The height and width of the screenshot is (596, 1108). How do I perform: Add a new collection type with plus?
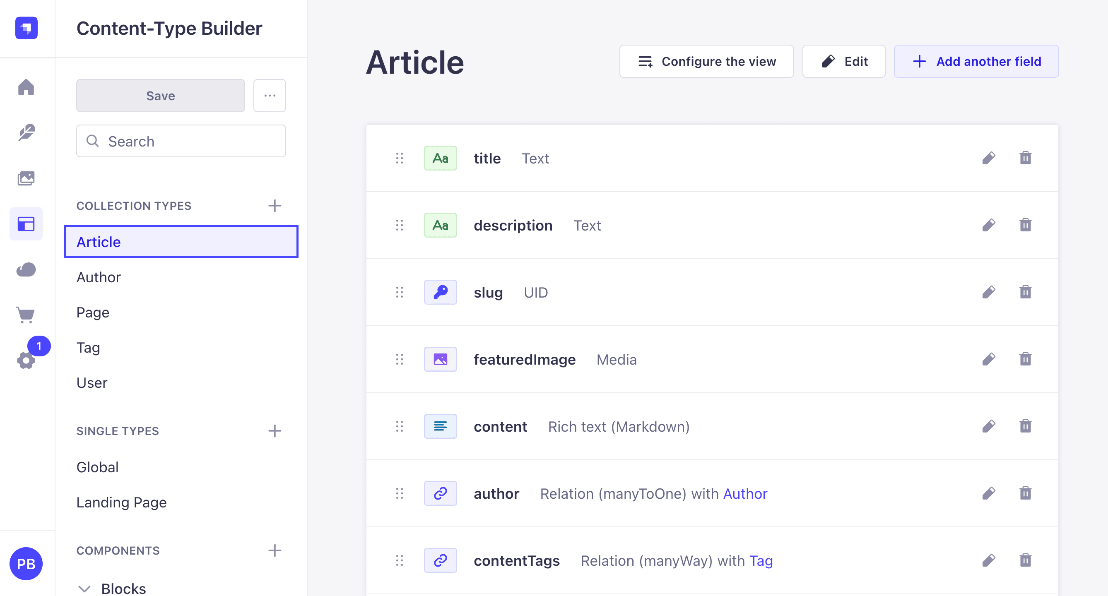[275, 206]
